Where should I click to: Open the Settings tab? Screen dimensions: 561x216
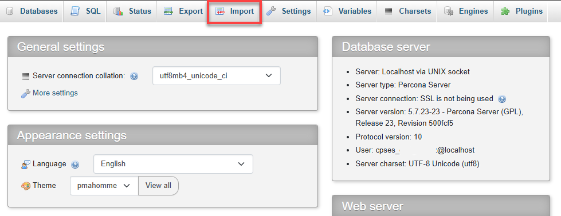click(289, 11)
